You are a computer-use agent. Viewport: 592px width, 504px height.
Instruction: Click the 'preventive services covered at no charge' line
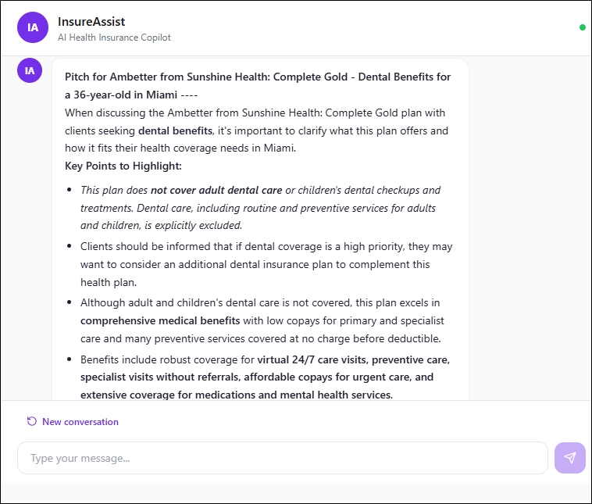click(x=261, y=338)
